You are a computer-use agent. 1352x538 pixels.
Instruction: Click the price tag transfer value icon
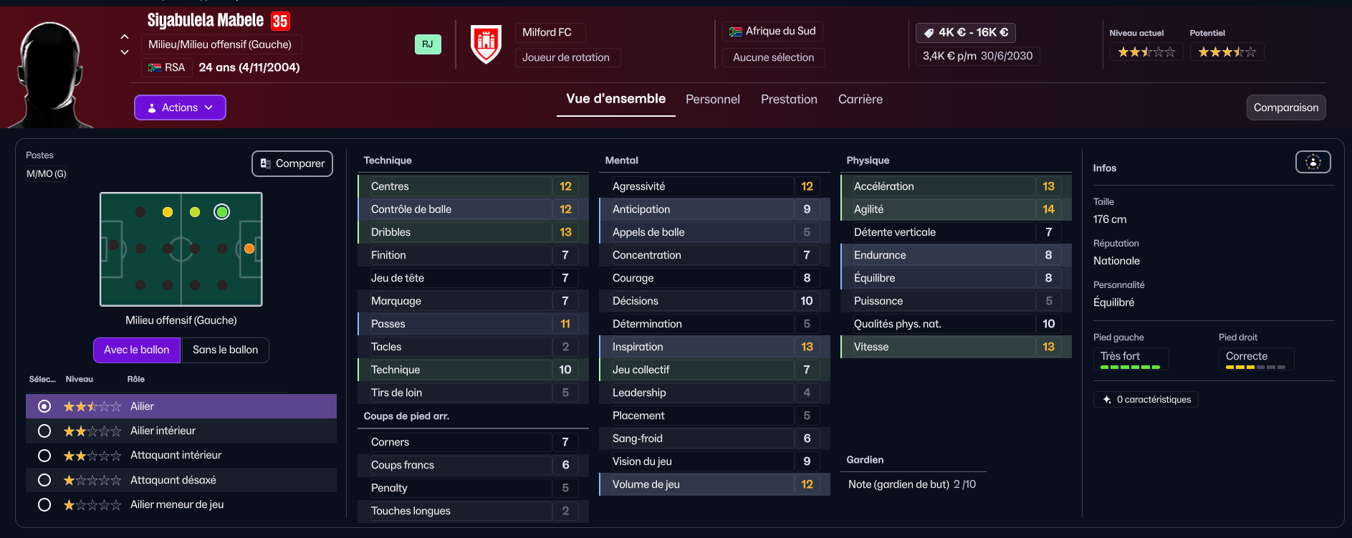tap(929, 33)
